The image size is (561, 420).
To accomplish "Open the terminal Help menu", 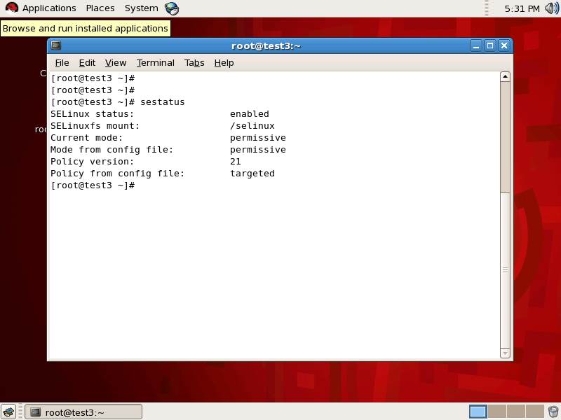I will pos(224,63).
